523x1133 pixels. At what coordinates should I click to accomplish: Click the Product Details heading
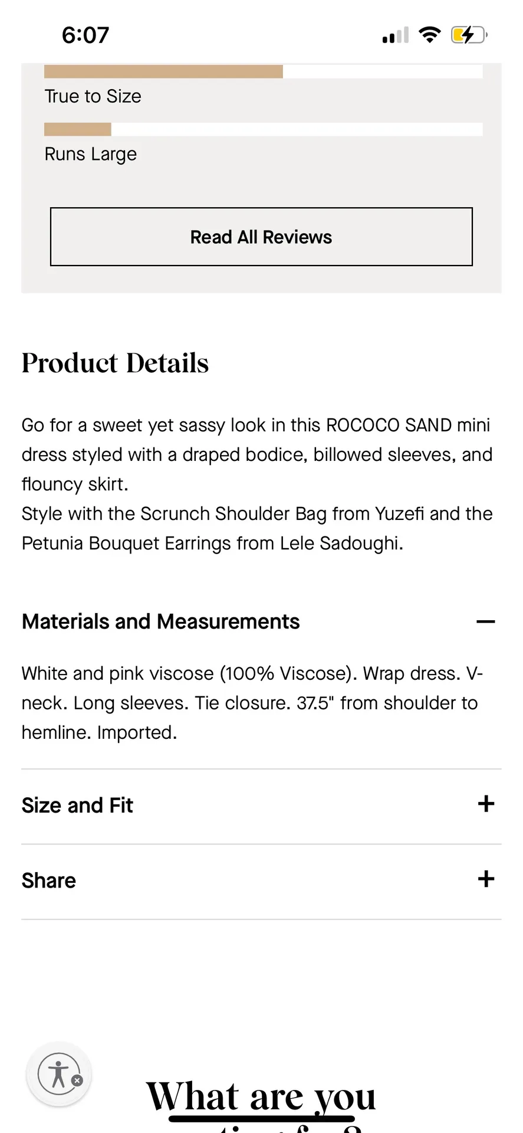click(115, 363)
